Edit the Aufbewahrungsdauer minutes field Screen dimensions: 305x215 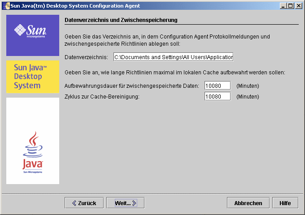[x=218, y=86]
